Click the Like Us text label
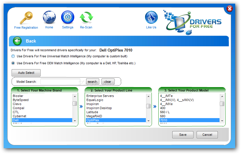The height and width of the screenshot is (154, 241). 151,27
